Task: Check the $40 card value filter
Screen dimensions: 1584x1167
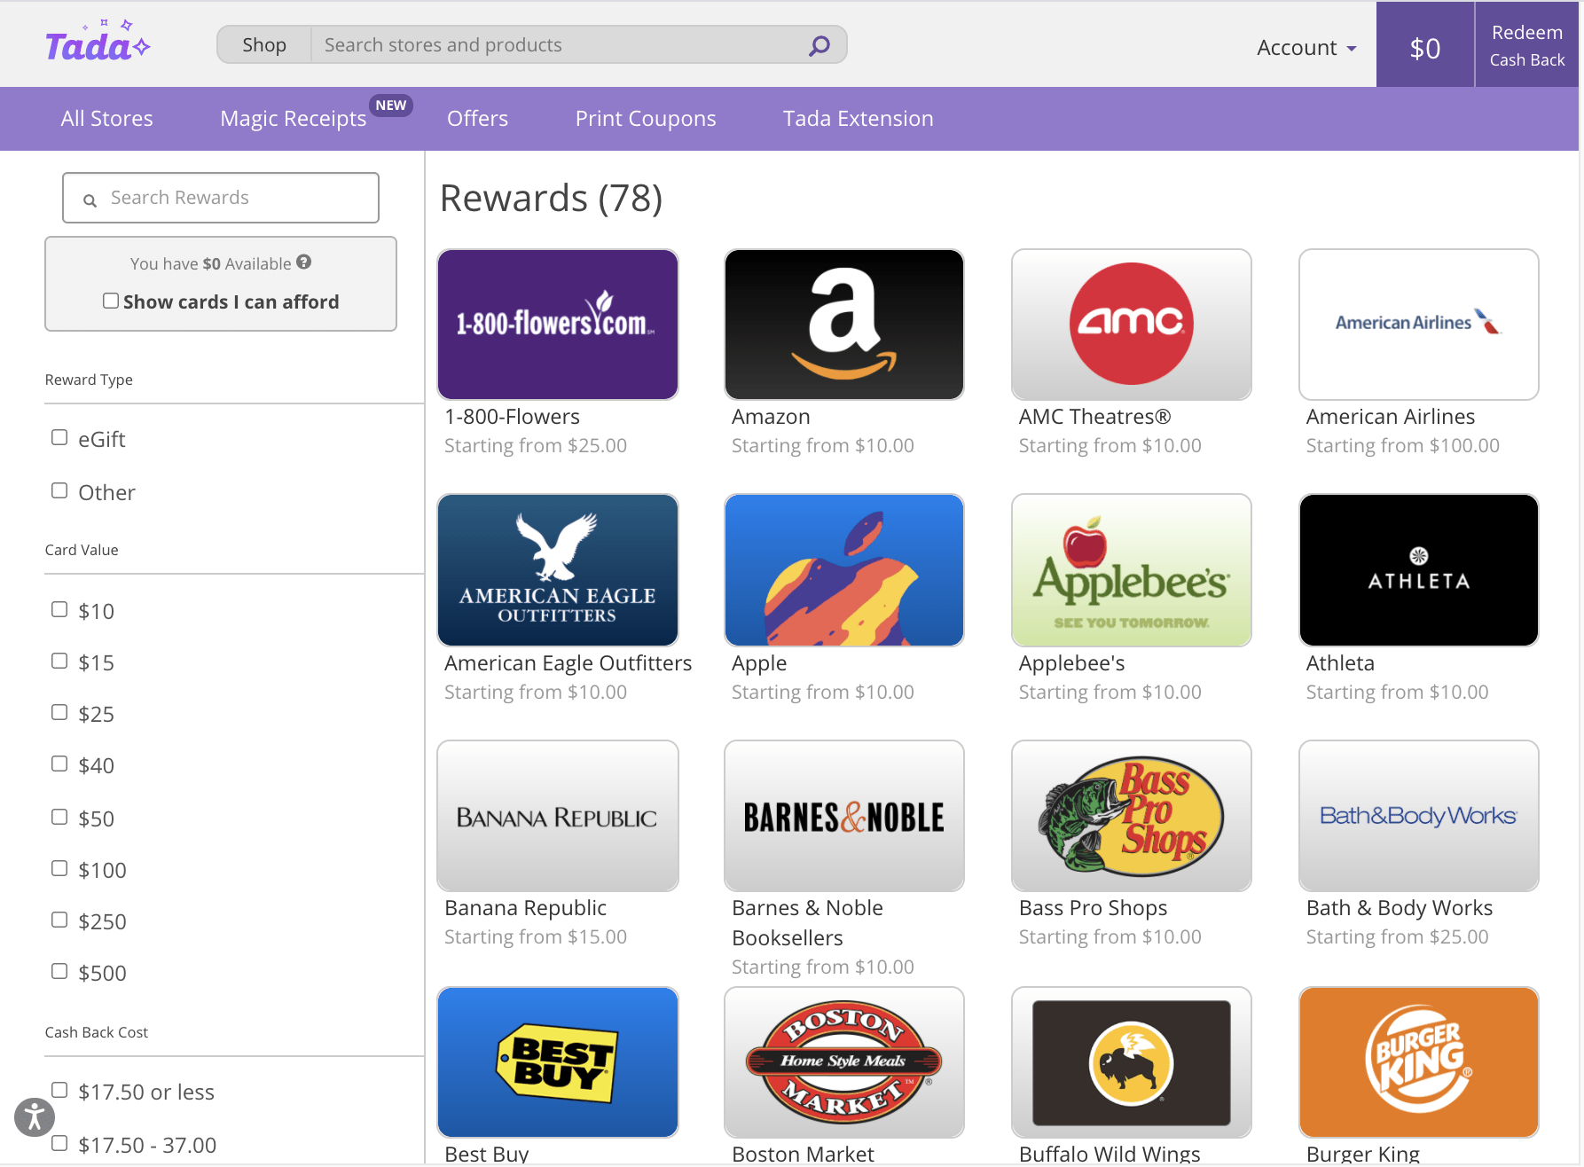Action: (59, 764)
